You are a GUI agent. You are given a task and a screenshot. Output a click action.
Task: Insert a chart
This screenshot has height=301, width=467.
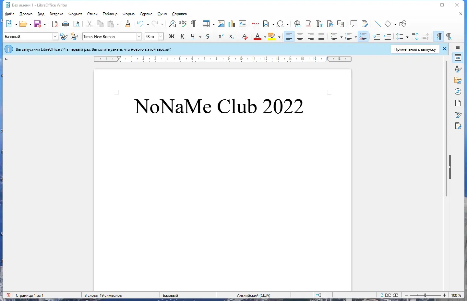click(232, 24)
